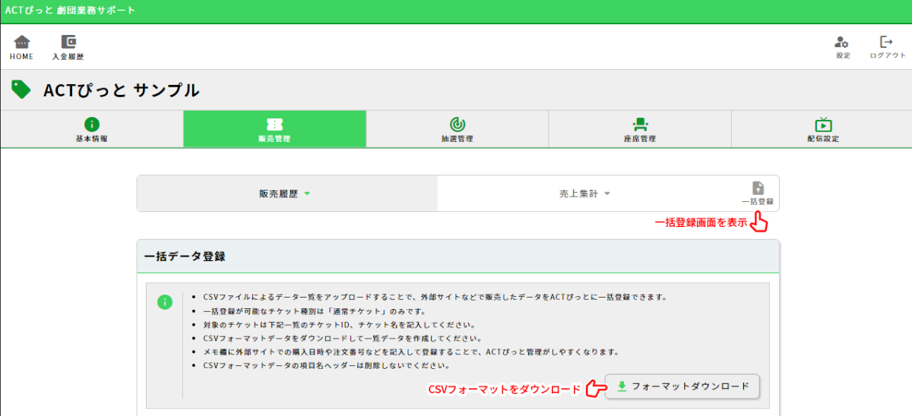
Task: Click red hand pointer near 一括登録画面を表示
Action: 758,222
